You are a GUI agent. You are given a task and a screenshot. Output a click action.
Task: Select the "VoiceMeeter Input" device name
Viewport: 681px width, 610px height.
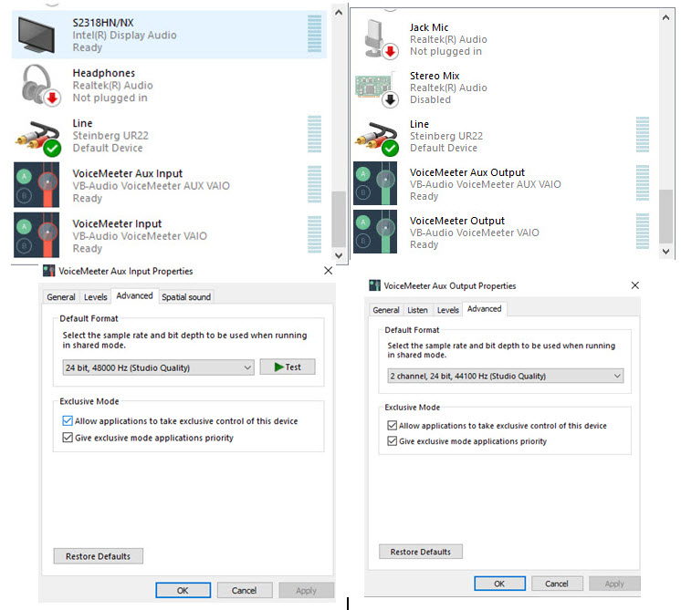click(117, 224)
